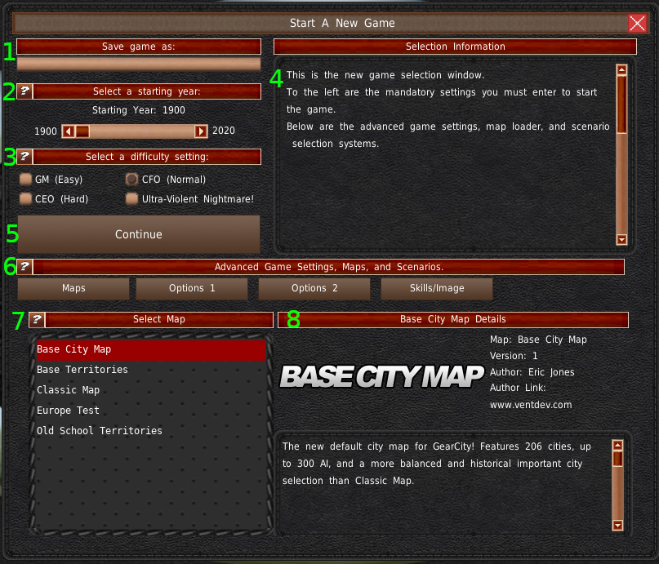This screenshot has width=659, height=564.
Task: Enable Ultra-Violent Nightmare difficulty
Action: (x=131, y=198)
